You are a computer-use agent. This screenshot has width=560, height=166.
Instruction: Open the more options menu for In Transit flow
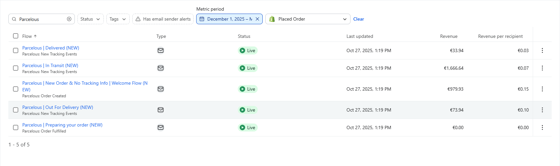click(x=542, y=68)
